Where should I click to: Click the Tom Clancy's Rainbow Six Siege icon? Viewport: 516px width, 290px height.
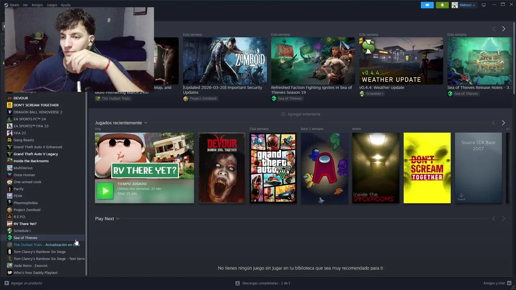pyautogui.click(x=10, y=252)
